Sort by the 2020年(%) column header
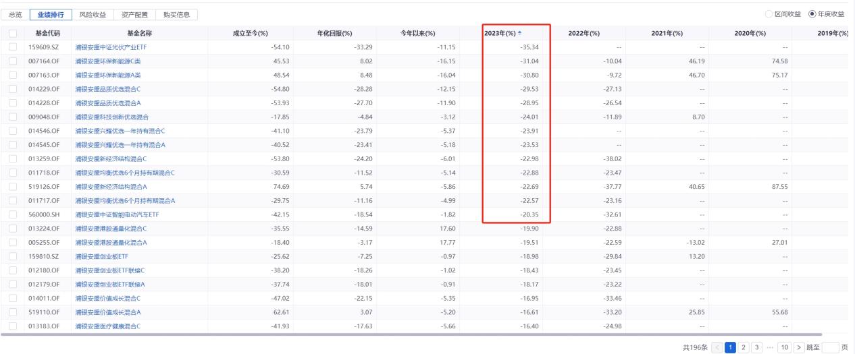Viewport: 855px width, 354px height. [x=750, y=34]
